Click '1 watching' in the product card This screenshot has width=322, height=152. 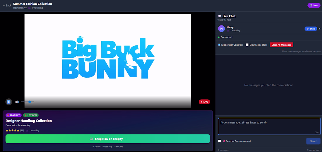coord(33,130)
